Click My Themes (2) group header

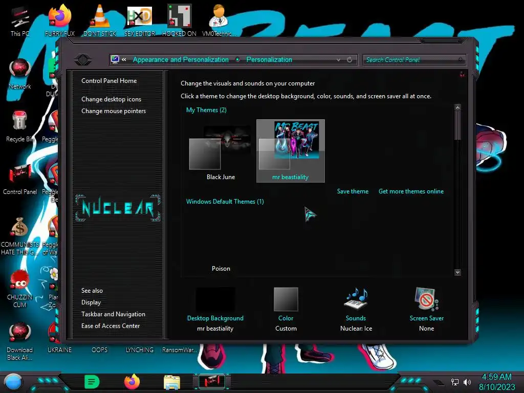[206, 110]
